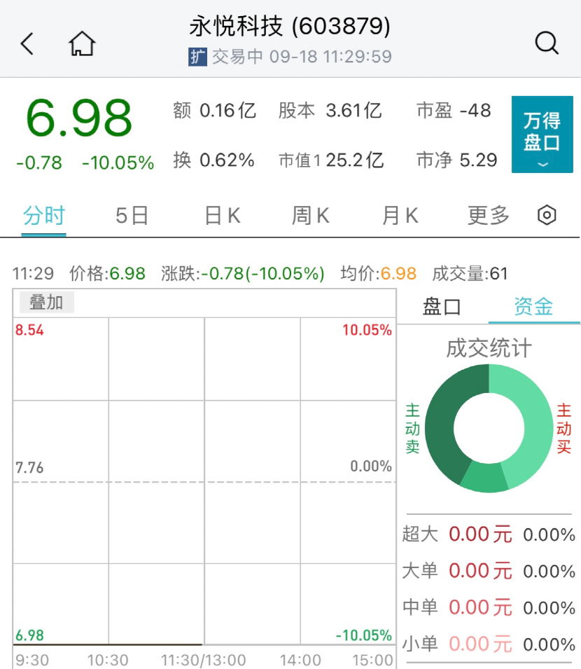581x669 pixels.
Task: Expand the 万得盘口 panel
Action: [x=542, y=135]
